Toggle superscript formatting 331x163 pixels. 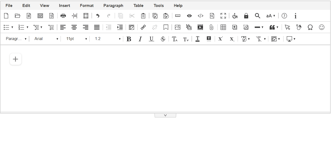coord(220,39)
